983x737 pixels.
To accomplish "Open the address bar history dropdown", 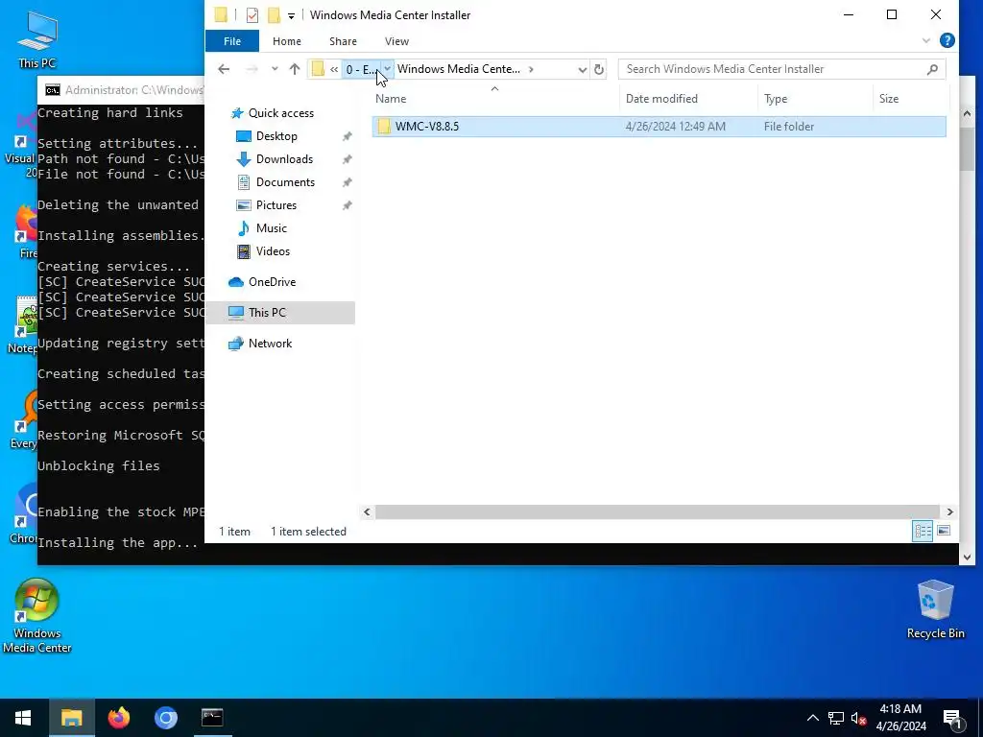I will point(583,69).
